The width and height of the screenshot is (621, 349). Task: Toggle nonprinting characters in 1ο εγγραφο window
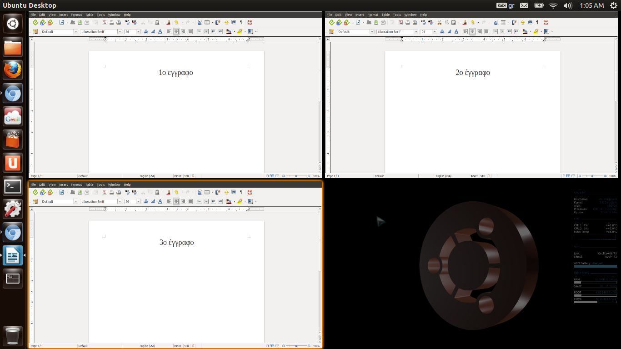coord(240,22)
